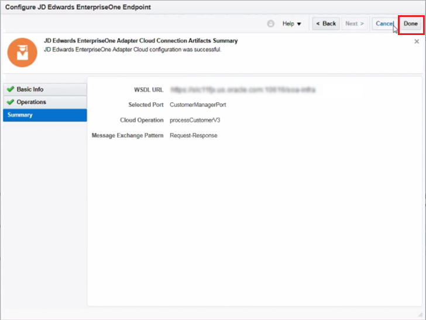Click the disabled Next button

pos(354,24)
